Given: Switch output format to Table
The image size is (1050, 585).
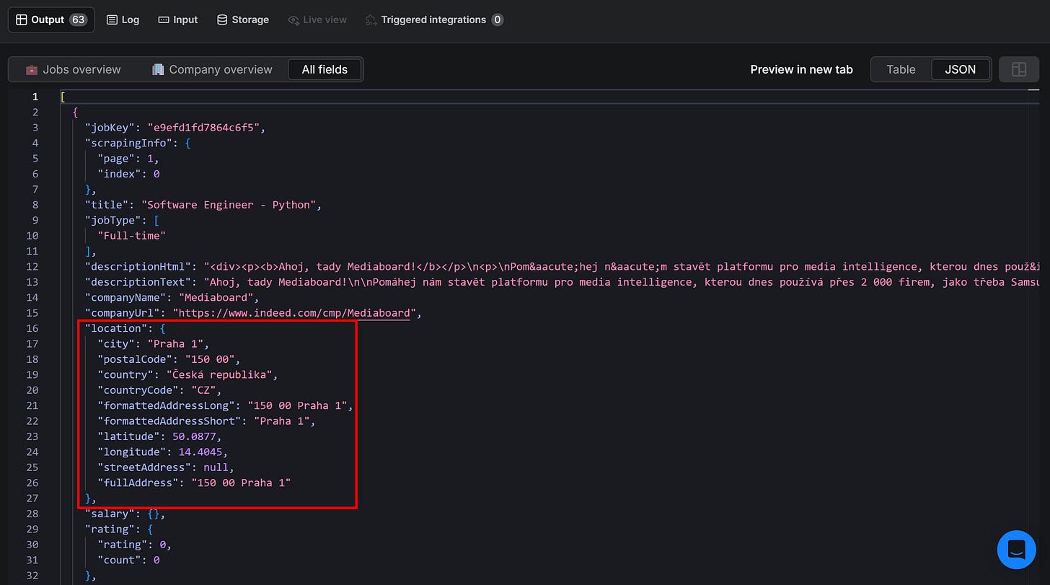Looking at the screenshot, I should [901, 69].
